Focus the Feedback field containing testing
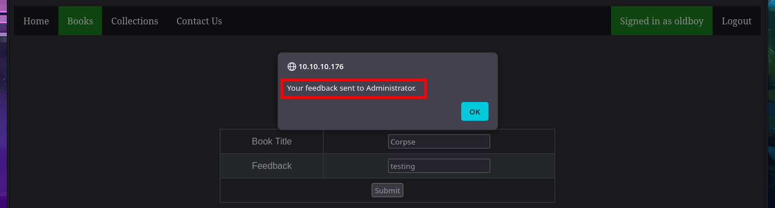This screenshot has width=775, height=208. 439,166
